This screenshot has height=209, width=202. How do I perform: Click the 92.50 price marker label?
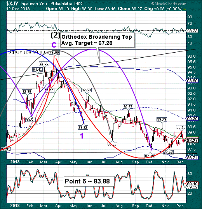(86, 90)
